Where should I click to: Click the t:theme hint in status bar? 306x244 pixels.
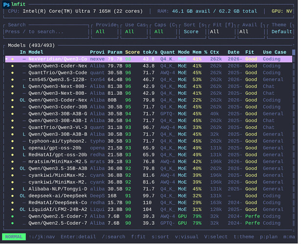click(244, 237)
